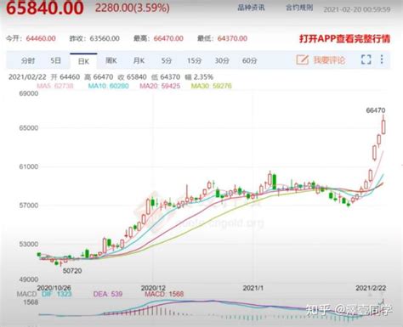This screenshot has height=327, width=403.
Task: Select the 日K candlestick tab
Action: click(x=83, y=61)
